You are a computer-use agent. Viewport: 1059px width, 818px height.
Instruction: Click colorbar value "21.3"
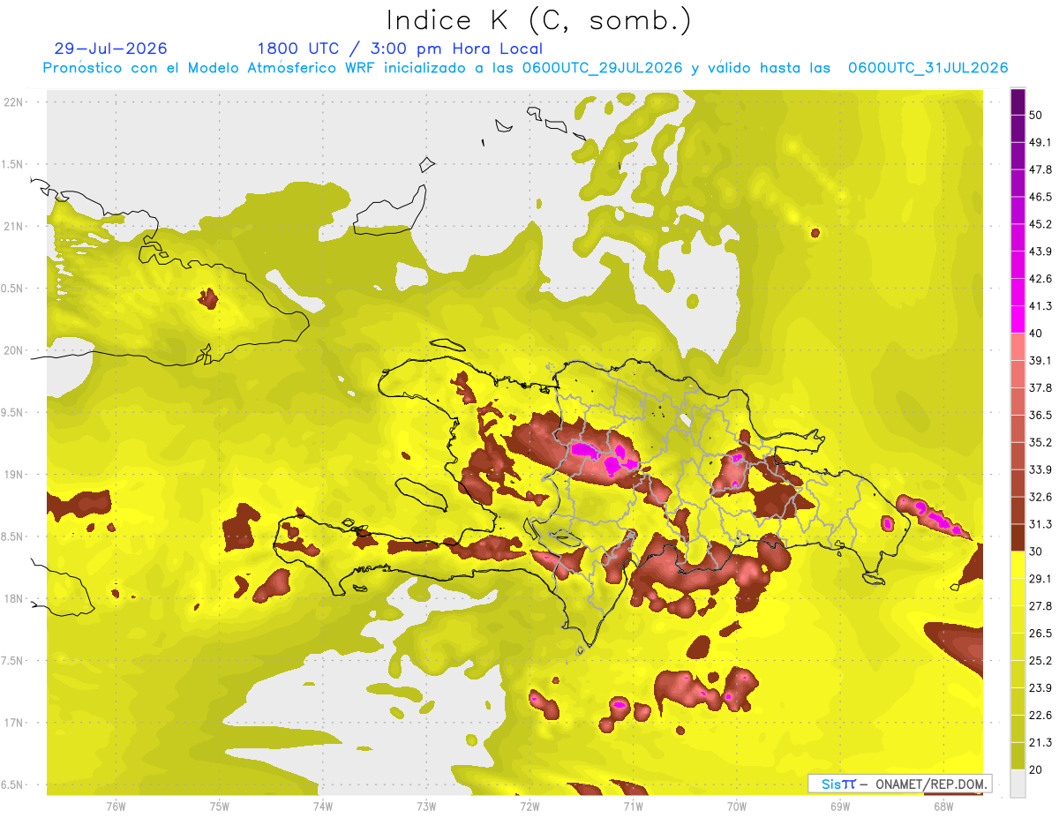[x=1040, y=742]
